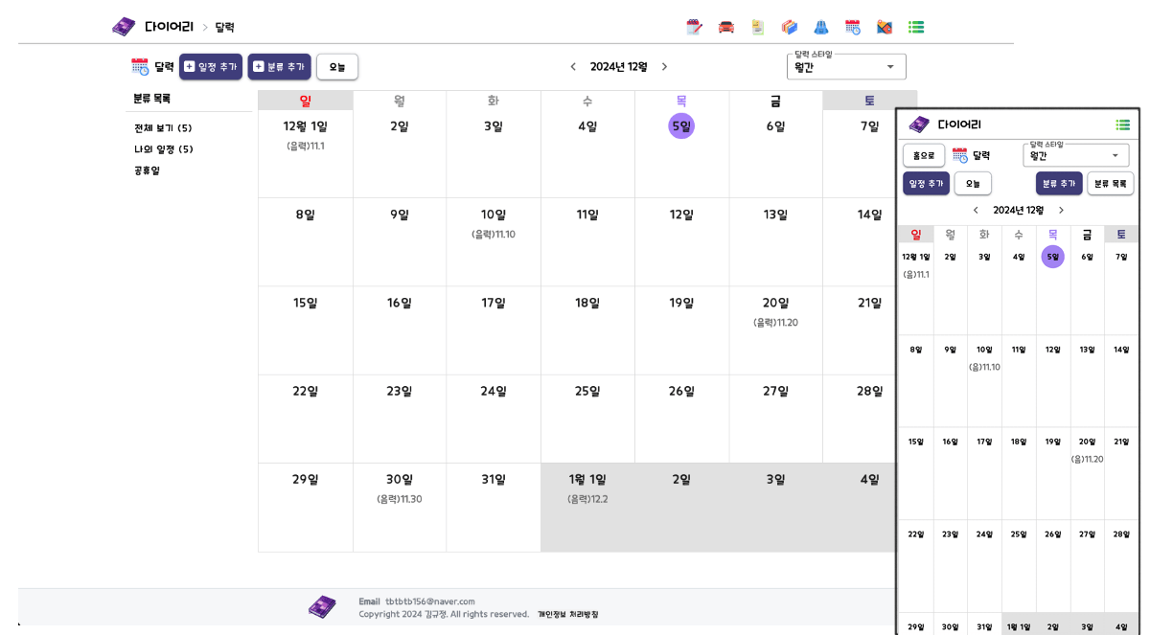The height and width of the screenshot is (635, 1150).
Task: Click the 개인정보 처리방침 footer link
Action: pyautogui.click(x=568, y=615)
